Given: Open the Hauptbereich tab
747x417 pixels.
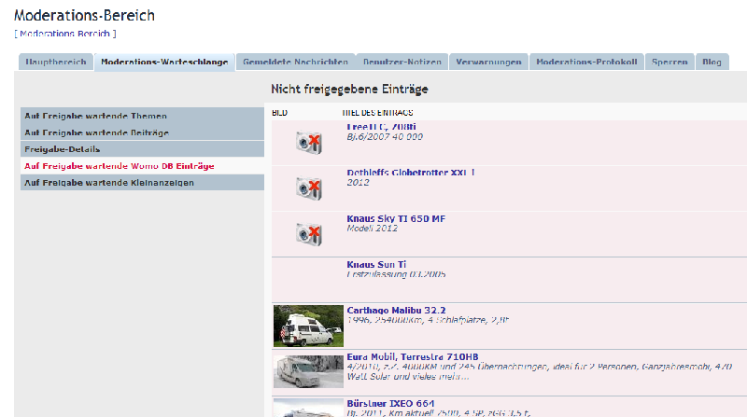Looking at the screenshot, I should [x=56, y=62].
